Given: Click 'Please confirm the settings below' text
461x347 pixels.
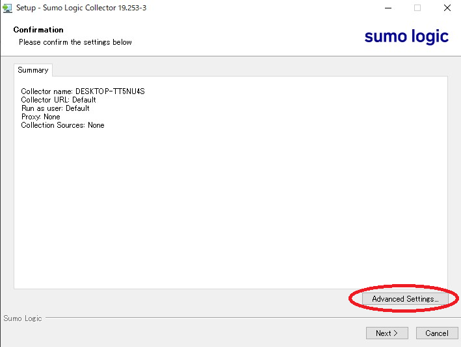Looking at the screenshot, I should 75,42.
